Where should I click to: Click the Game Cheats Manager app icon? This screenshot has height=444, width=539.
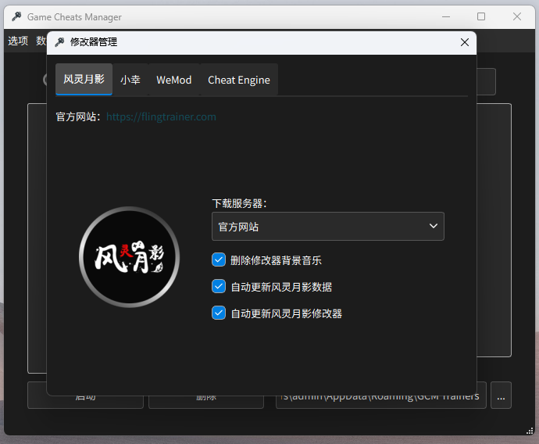pyautogui.click(x=16, y=16)
